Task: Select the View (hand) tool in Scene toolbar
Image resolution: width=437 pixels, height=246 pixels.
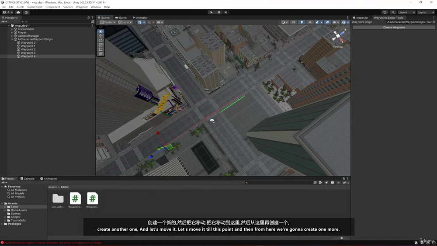Action: 101,31
